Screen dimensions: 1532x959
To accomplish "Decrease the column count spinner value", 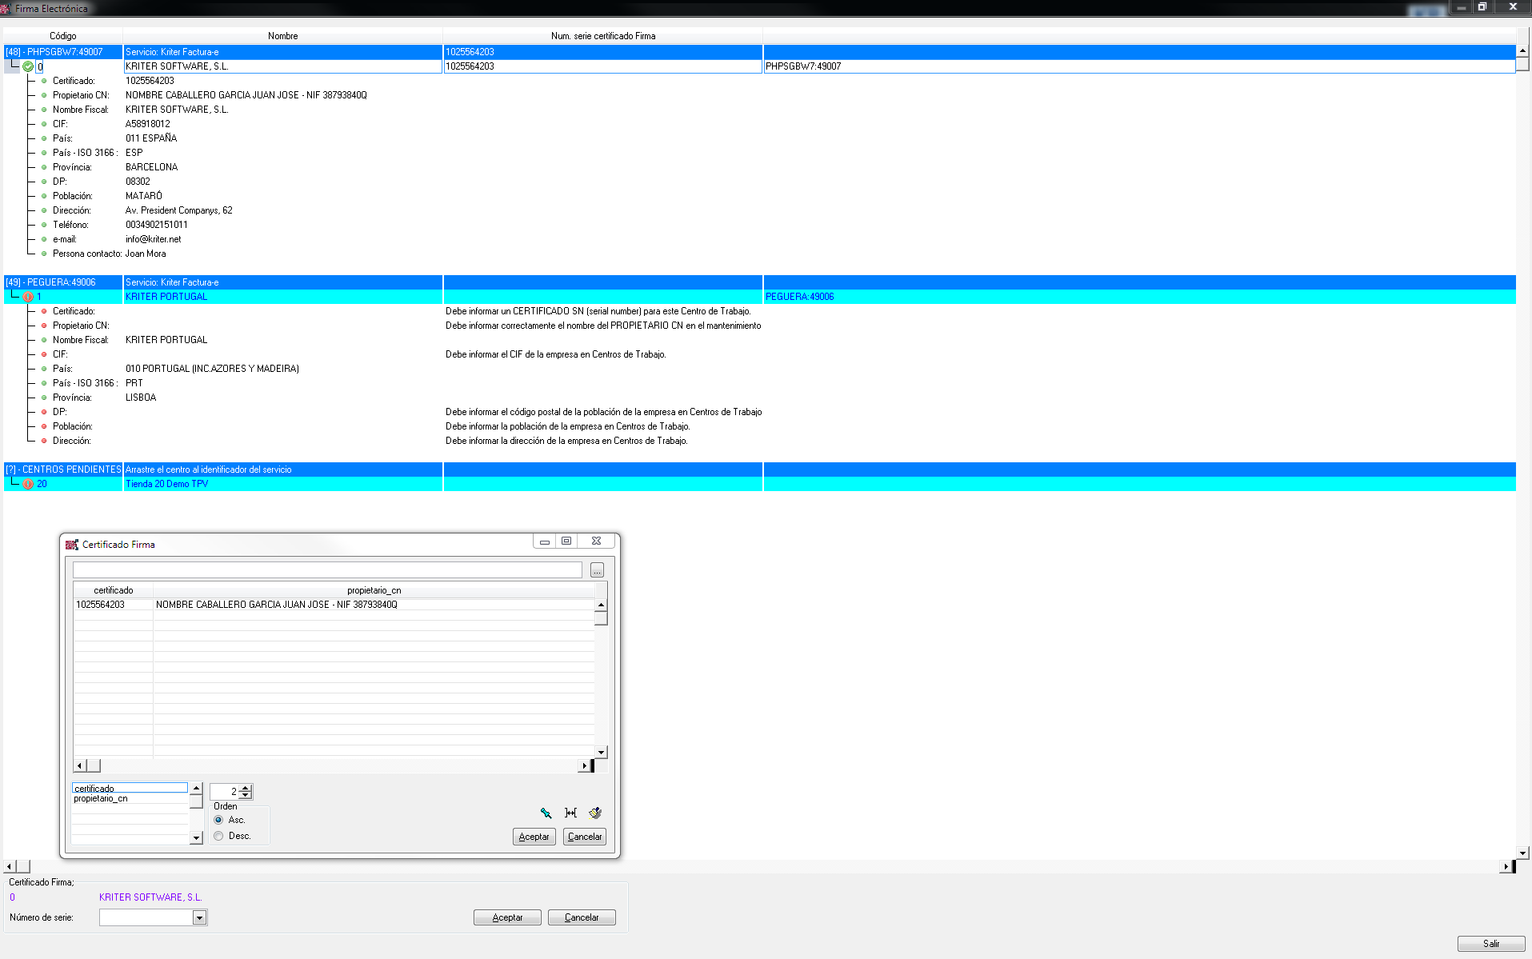I will pyautogui.click(x=246, y=795).
